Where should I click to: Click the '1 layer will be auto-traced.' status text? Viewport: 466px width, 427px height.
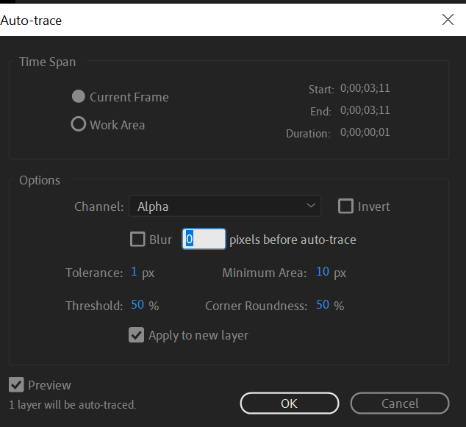73,405
